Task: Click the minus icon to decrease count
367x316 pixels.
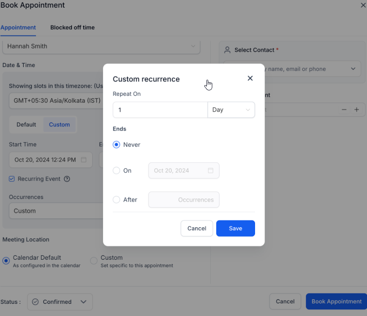Action: [344, 109]
